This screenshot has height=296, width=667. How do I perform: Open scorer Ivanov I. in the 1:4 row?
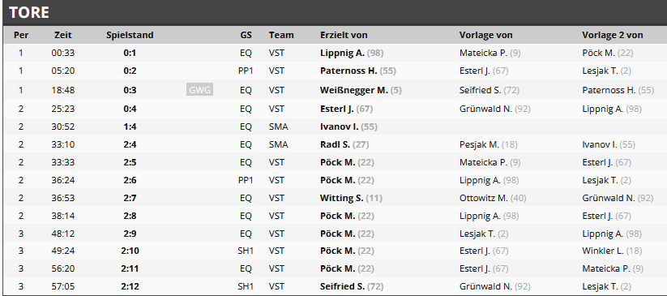coord(348,127)
